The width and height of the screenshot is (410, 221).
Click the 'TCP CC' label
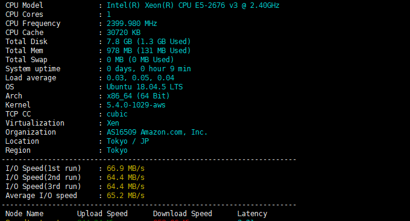coord(18,114)
